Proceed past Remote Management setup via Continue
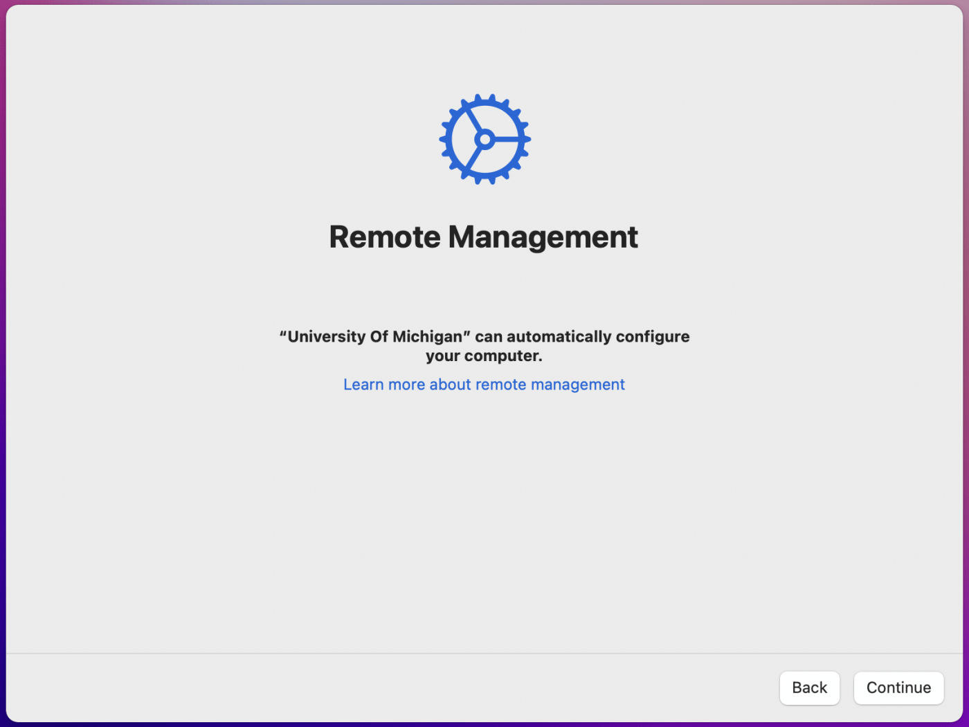969x727 pixels. (898, 688)
